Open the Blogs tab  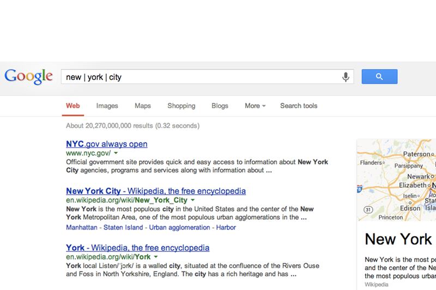coord(220,106)
